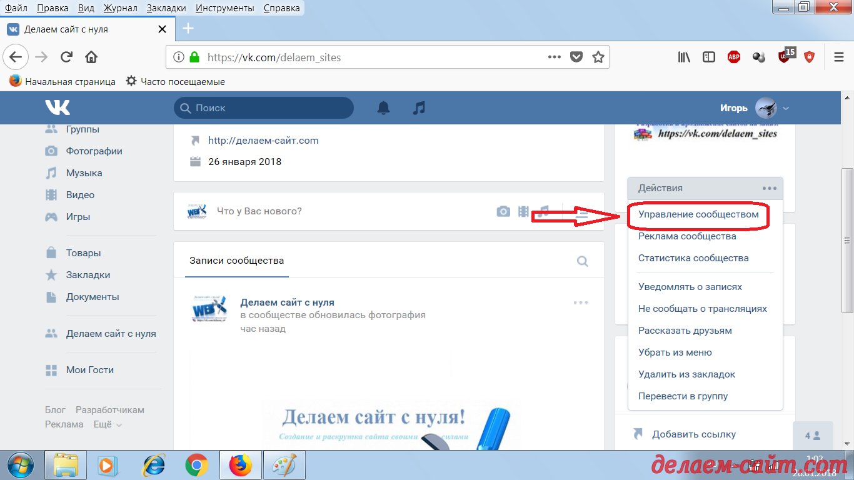854x480 pixels.
Task: Expand the Ещё footer dropdown
Action: click(108, 424)
